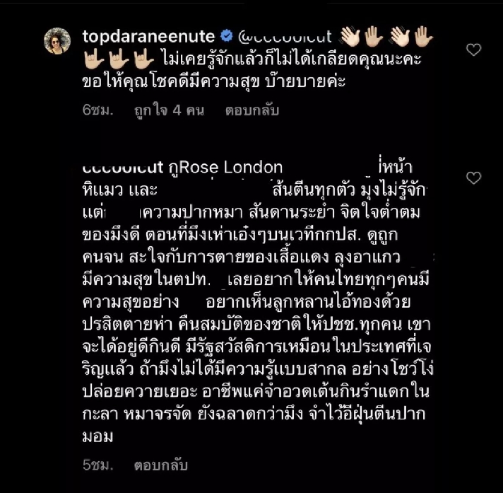This screenshot has height=493, width=503.
Task: Click the middle rock-on hand emoji
Action: click(x=119, y=59)
